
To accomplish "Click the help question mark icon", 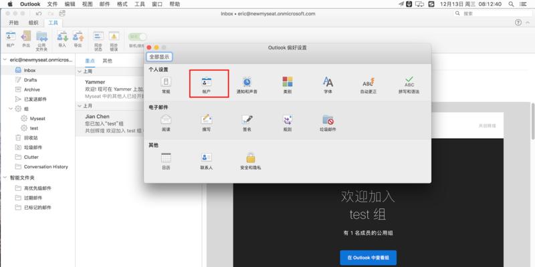I will (x=518, y=23).
